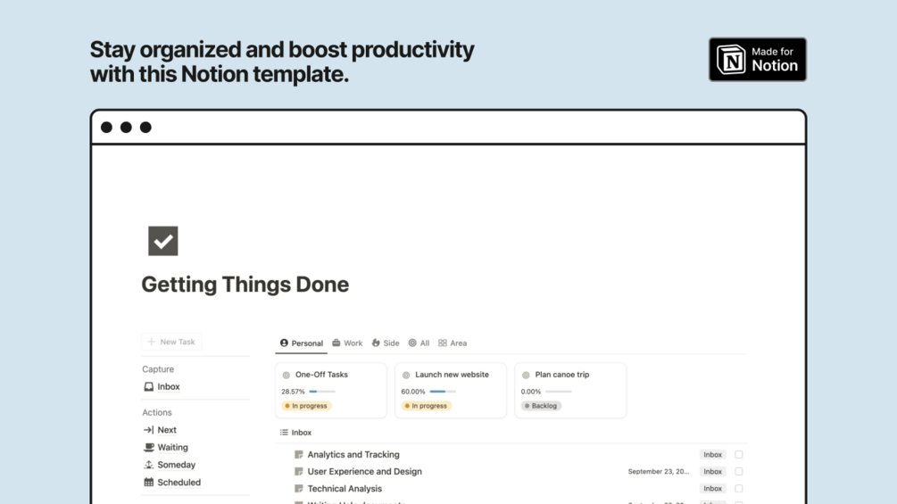Click the Next arrow icon under Actions
Viewport: 897px width, 504px height.
(149, 430)
